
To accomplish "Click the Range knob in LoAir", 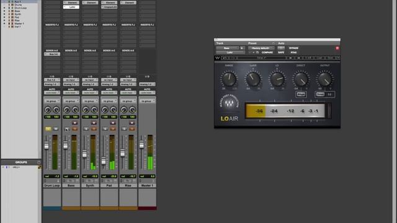I will 229,79.
